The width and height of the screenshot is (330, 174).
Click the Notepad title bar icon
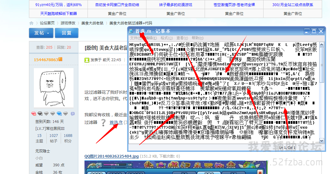[131, 31]
